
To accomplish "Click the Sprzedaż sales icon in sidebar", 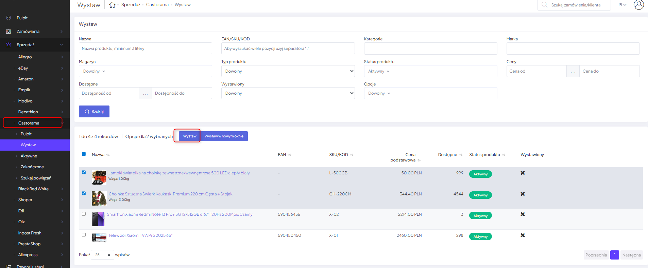I will (x=8, y=45).
